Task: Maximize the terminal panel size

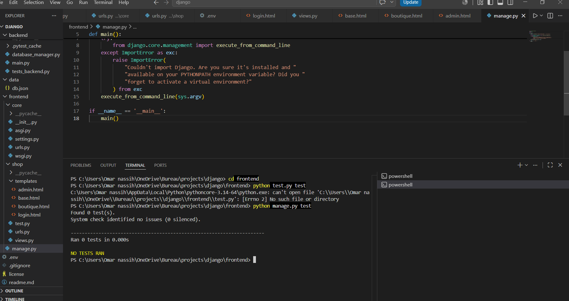Action: (550, 165)
